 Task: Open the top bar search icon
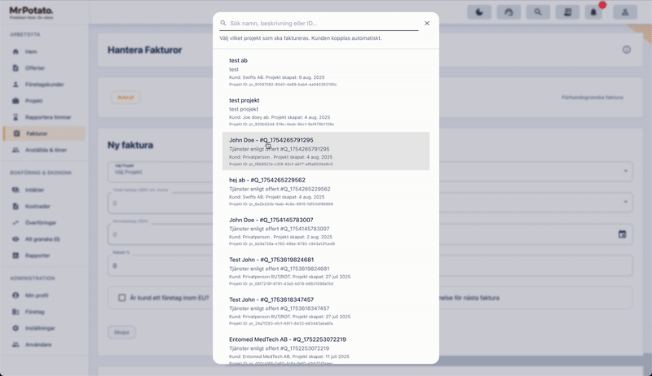coord(538,12)
